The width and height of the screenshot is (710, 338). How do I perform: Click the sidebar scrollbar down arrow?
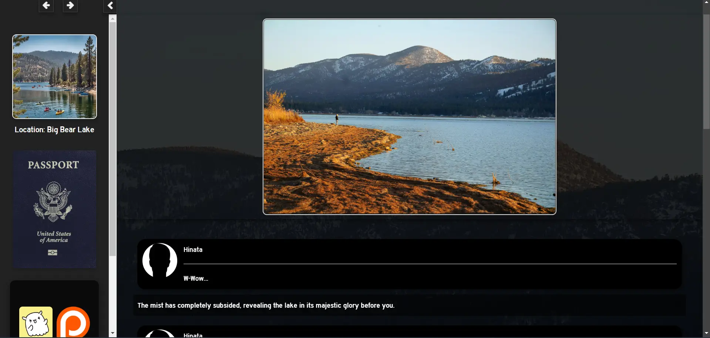(113, 333)
